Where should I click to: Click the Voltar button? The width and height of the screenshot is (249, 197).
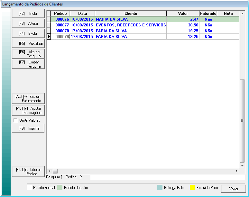coord(234,189)
